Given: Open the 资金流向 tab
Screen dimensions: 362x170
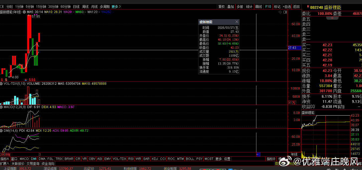Looking at the screenshot, I should click(x=48, y=164).
